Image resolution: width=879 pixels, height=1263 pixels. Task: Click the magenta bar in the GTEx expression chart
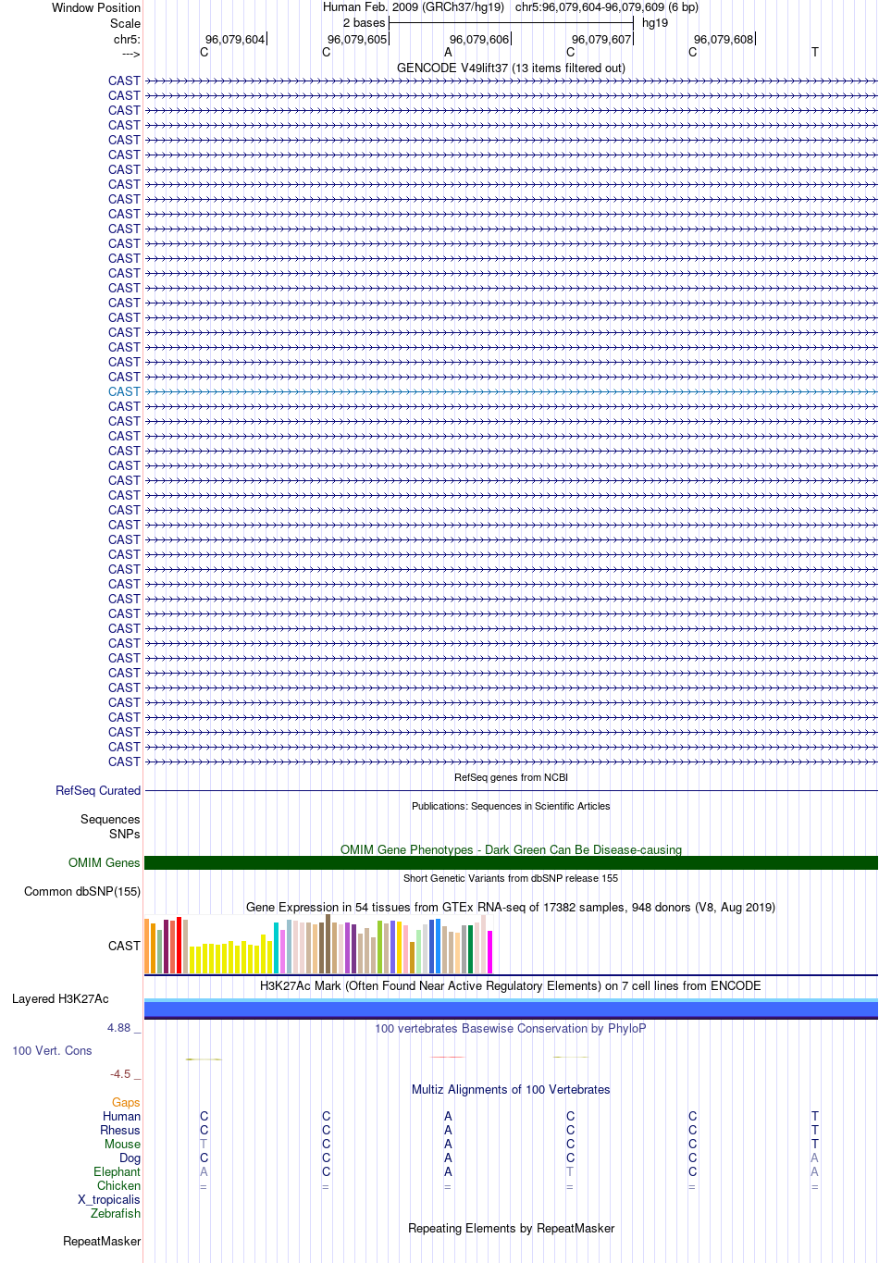coord(490,952)
